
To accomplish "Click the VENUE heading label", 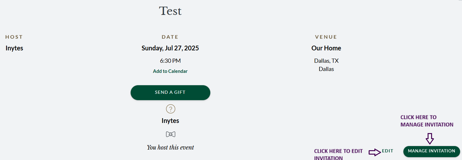I will (326, 37).
